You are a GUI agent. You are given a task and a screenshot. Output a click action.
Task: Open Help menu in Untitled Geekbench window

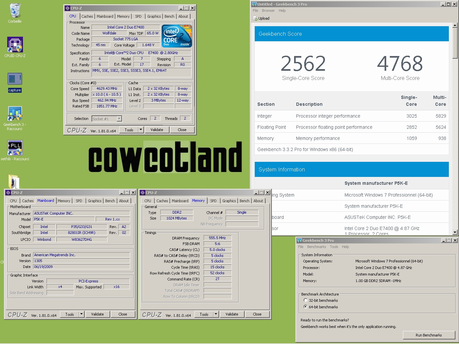[282, 10]
